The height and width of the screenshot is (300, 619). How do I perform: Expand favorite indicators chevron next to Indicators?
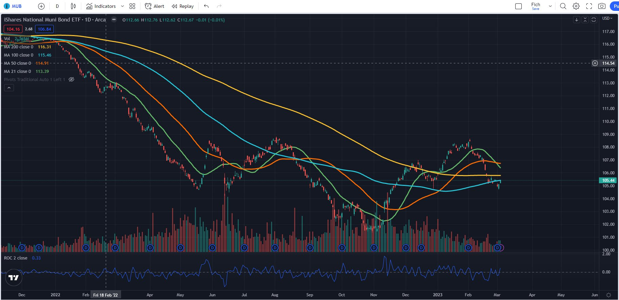coord(122,6)
